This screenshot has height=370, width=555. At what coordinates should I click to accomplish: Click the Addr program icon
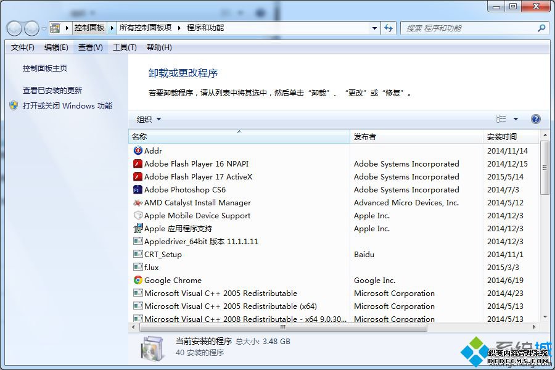click(138, 150)
